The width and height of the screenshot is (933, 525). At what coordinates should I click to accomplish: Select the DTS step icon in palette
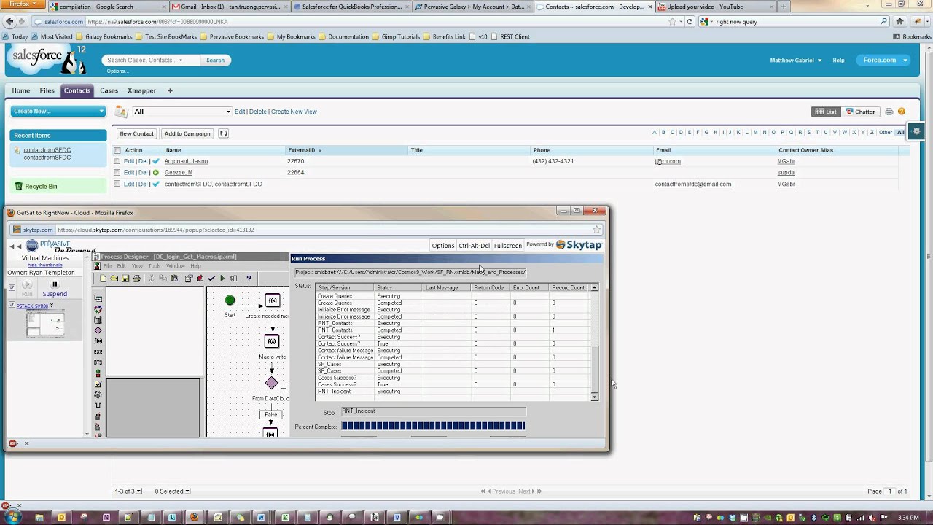[98, 362]
